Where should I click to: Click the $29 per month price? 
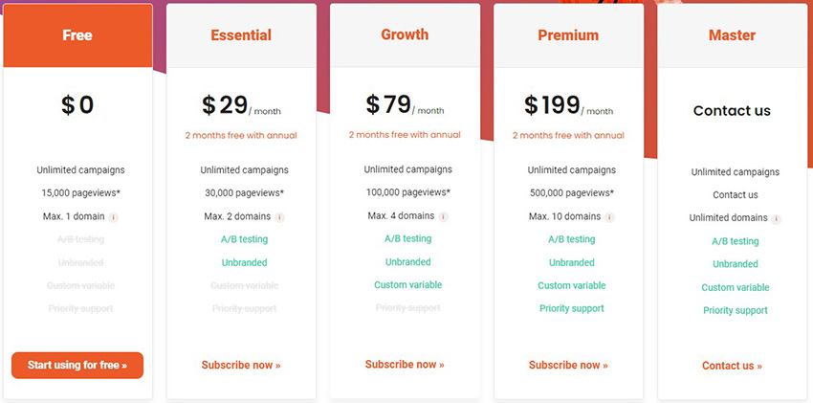(241, 105)
